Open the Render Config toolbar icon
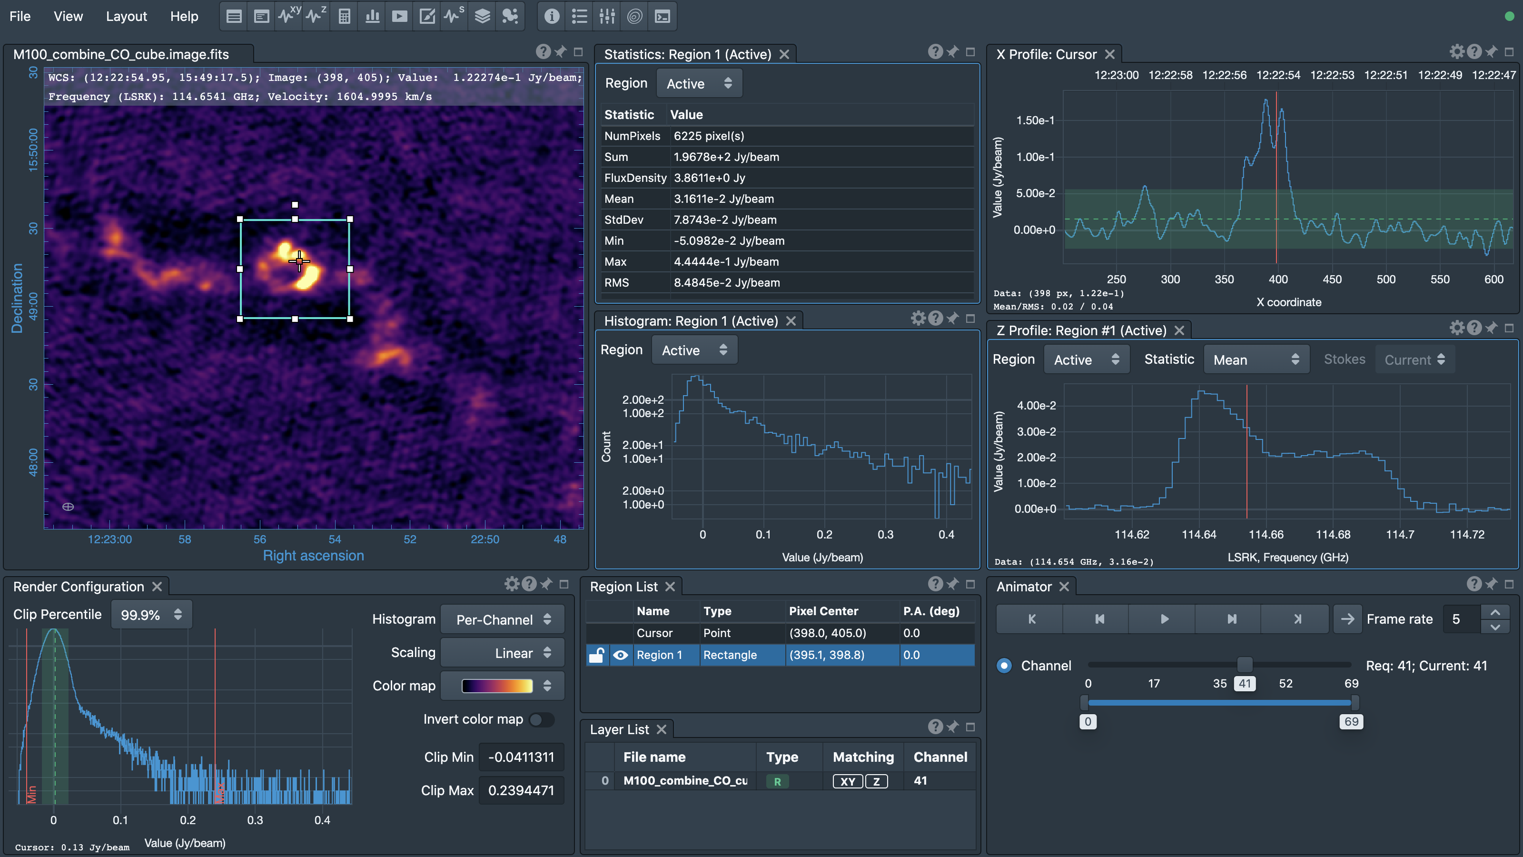This screenshot has height=857, width=1523. (x=427, y=17)
